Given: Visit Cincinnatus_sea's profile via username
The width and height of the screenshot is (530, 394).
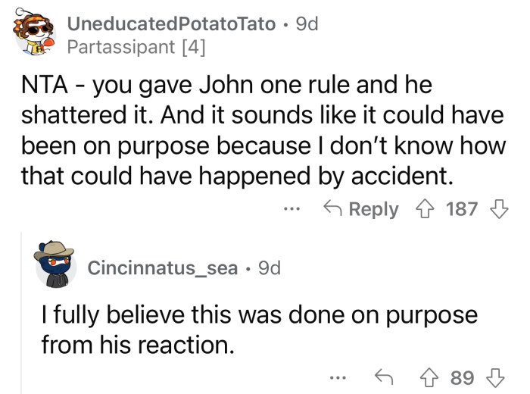Looking at the screenshot, I should point(163,267).
